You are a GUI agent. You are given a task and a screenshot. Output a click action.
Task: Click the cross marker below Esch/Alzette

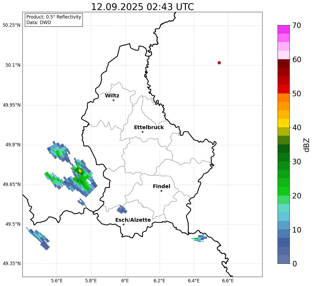pyautogui.click(x=123, y=224)
